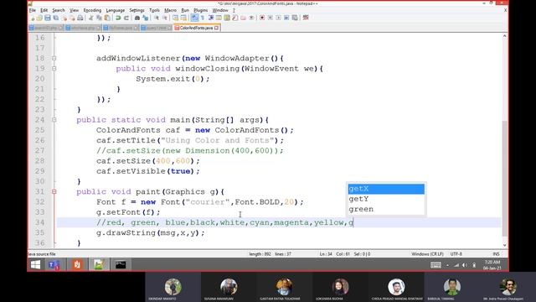Click the Zoom Out toolbar icon
The width and height of the screenshot is (536, 302).
(x=166, y=18)
